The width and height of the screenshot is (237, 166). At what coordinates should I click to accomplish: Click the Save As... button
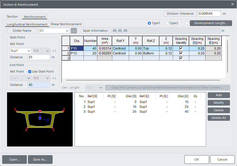40,160
